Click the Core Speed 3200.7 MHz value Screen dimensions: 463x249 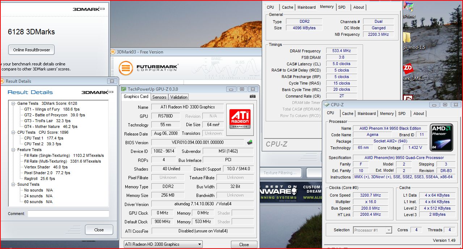370,195
